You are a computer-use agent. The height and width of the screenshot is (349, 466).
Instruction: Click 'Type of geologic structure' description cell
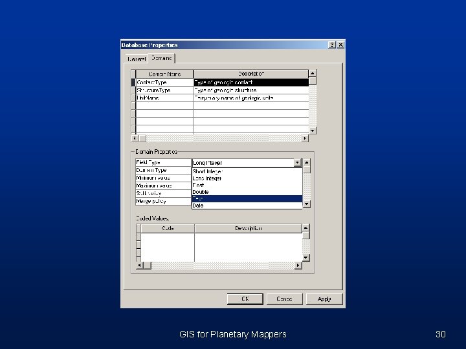[251, 90]
